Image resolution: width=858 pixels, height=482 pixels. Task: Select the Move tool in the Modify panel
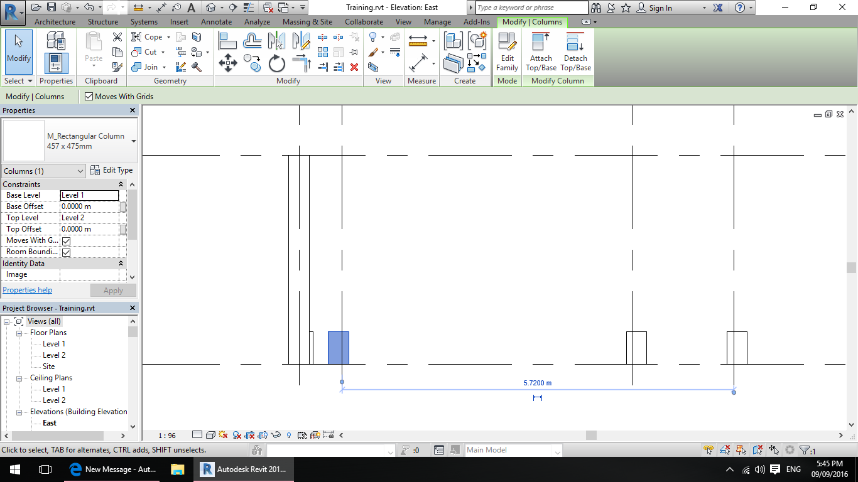click(228, 63)
